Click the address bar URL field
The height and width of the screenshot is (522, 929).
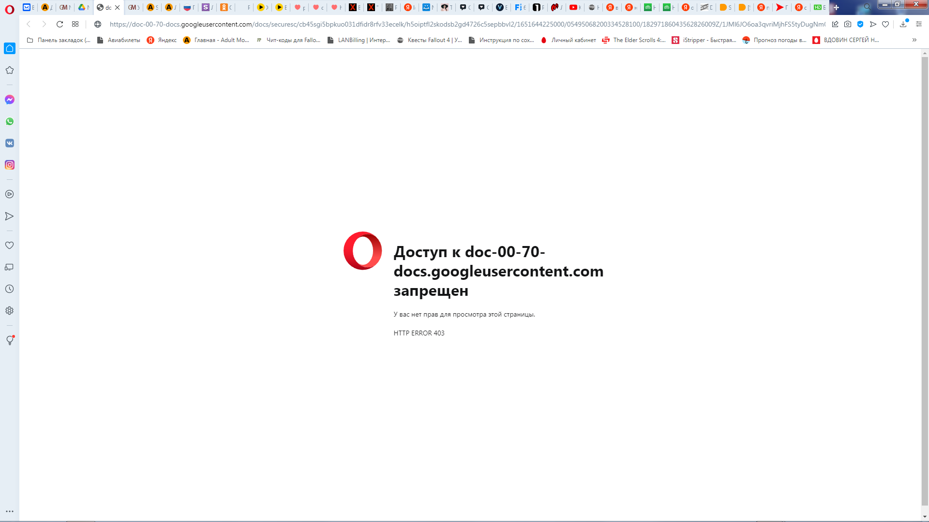click(464, 24)
